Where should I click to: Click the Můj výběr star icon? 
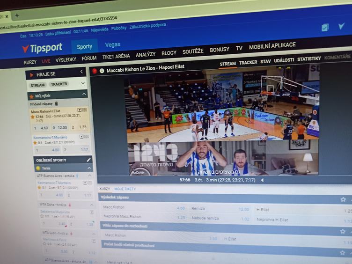point(32,96)
